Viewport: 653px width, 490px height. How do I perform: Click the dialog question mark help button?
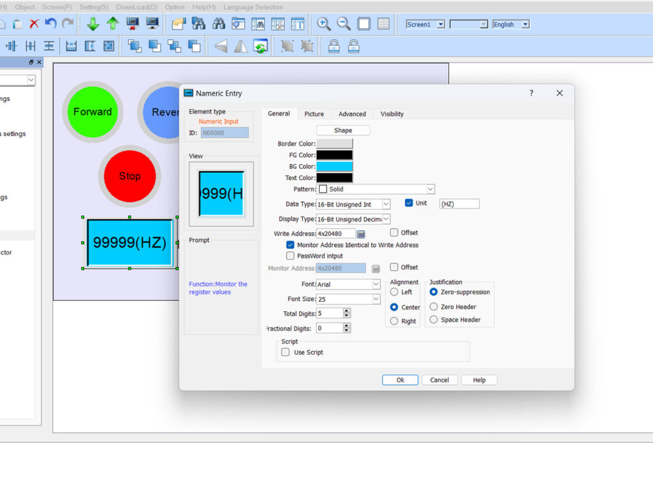(531, 93)
